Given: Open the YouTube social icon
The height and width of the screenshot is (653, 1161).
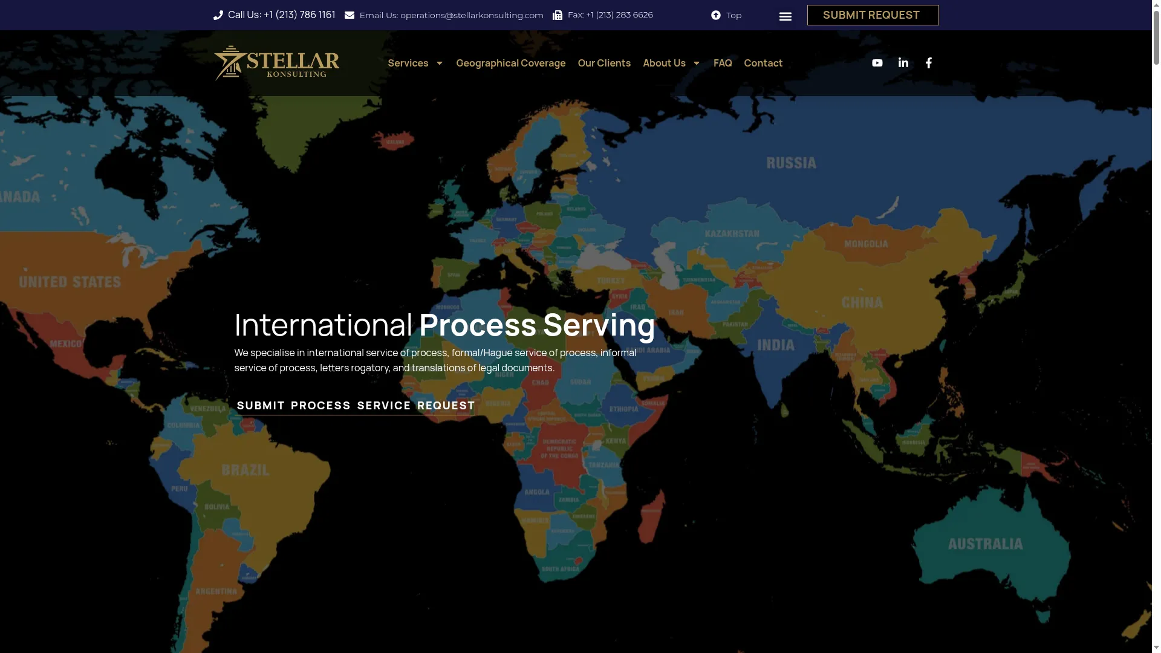Looking at the screenshot, I should click(x=877, y=63).
